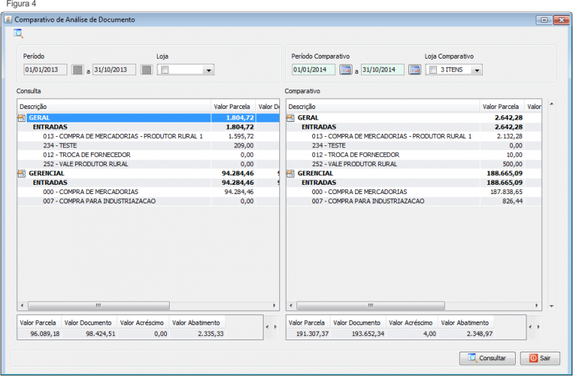Click Valor Parcela column header in Consulta
This screenshot has width=573, height=376.
[x=233, y=107]
